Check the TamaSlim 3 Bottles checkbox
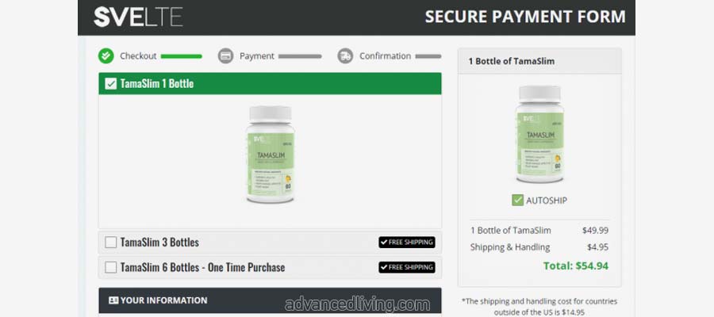 pyautogui.click(x=110, y=243)
